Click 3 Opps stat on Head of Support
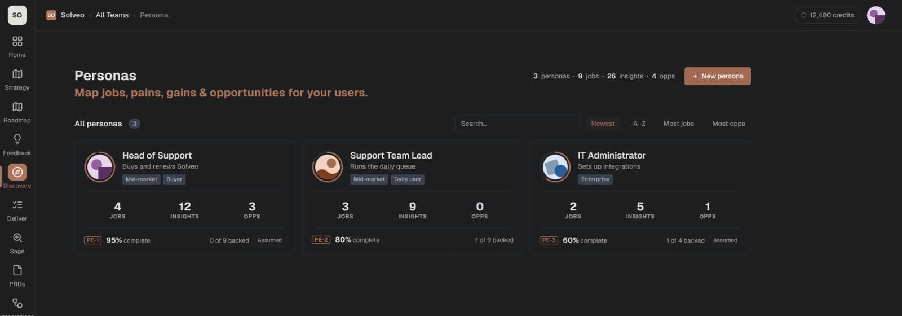 tap(252, 210)
